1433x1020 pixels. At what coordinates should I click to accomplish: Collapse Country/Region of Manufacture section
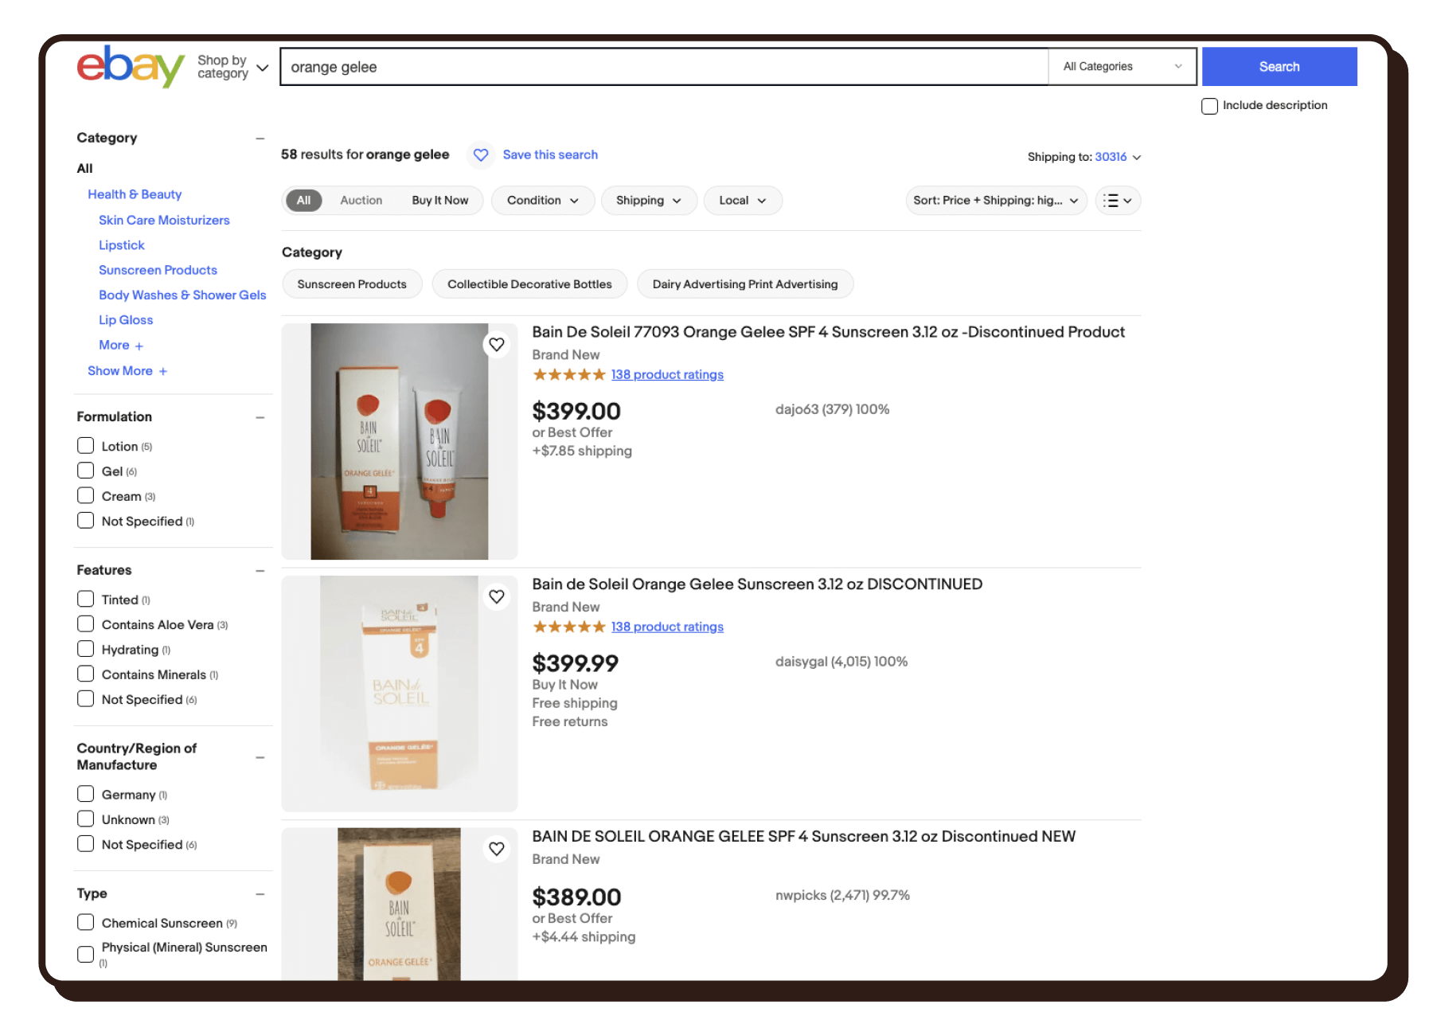coord(260,756)
